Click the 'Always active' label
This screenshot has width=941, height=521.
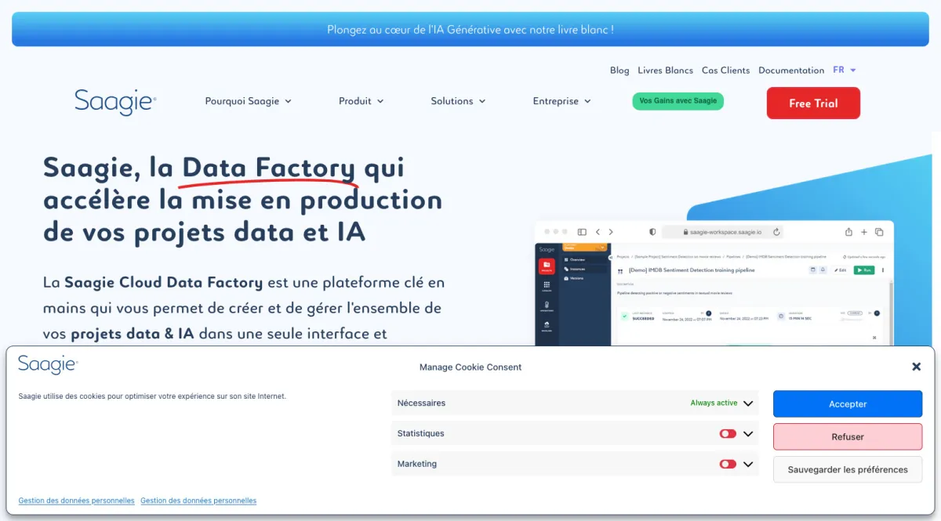(x=714, y=403)
